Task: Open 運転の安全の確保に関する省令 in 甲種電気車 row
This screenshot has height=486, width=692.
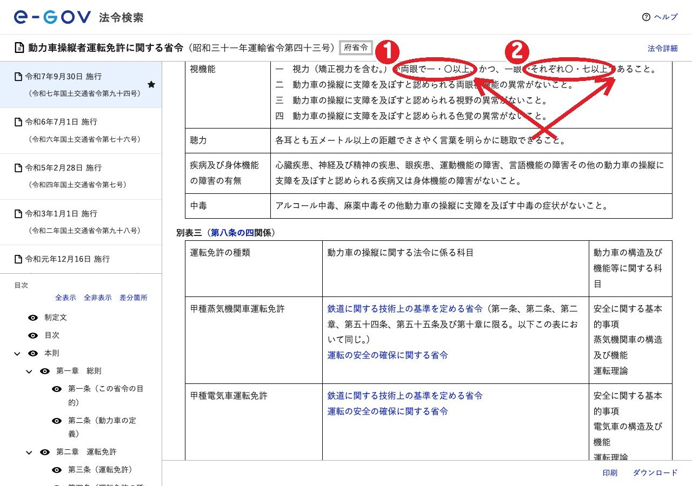Action: 388,411
